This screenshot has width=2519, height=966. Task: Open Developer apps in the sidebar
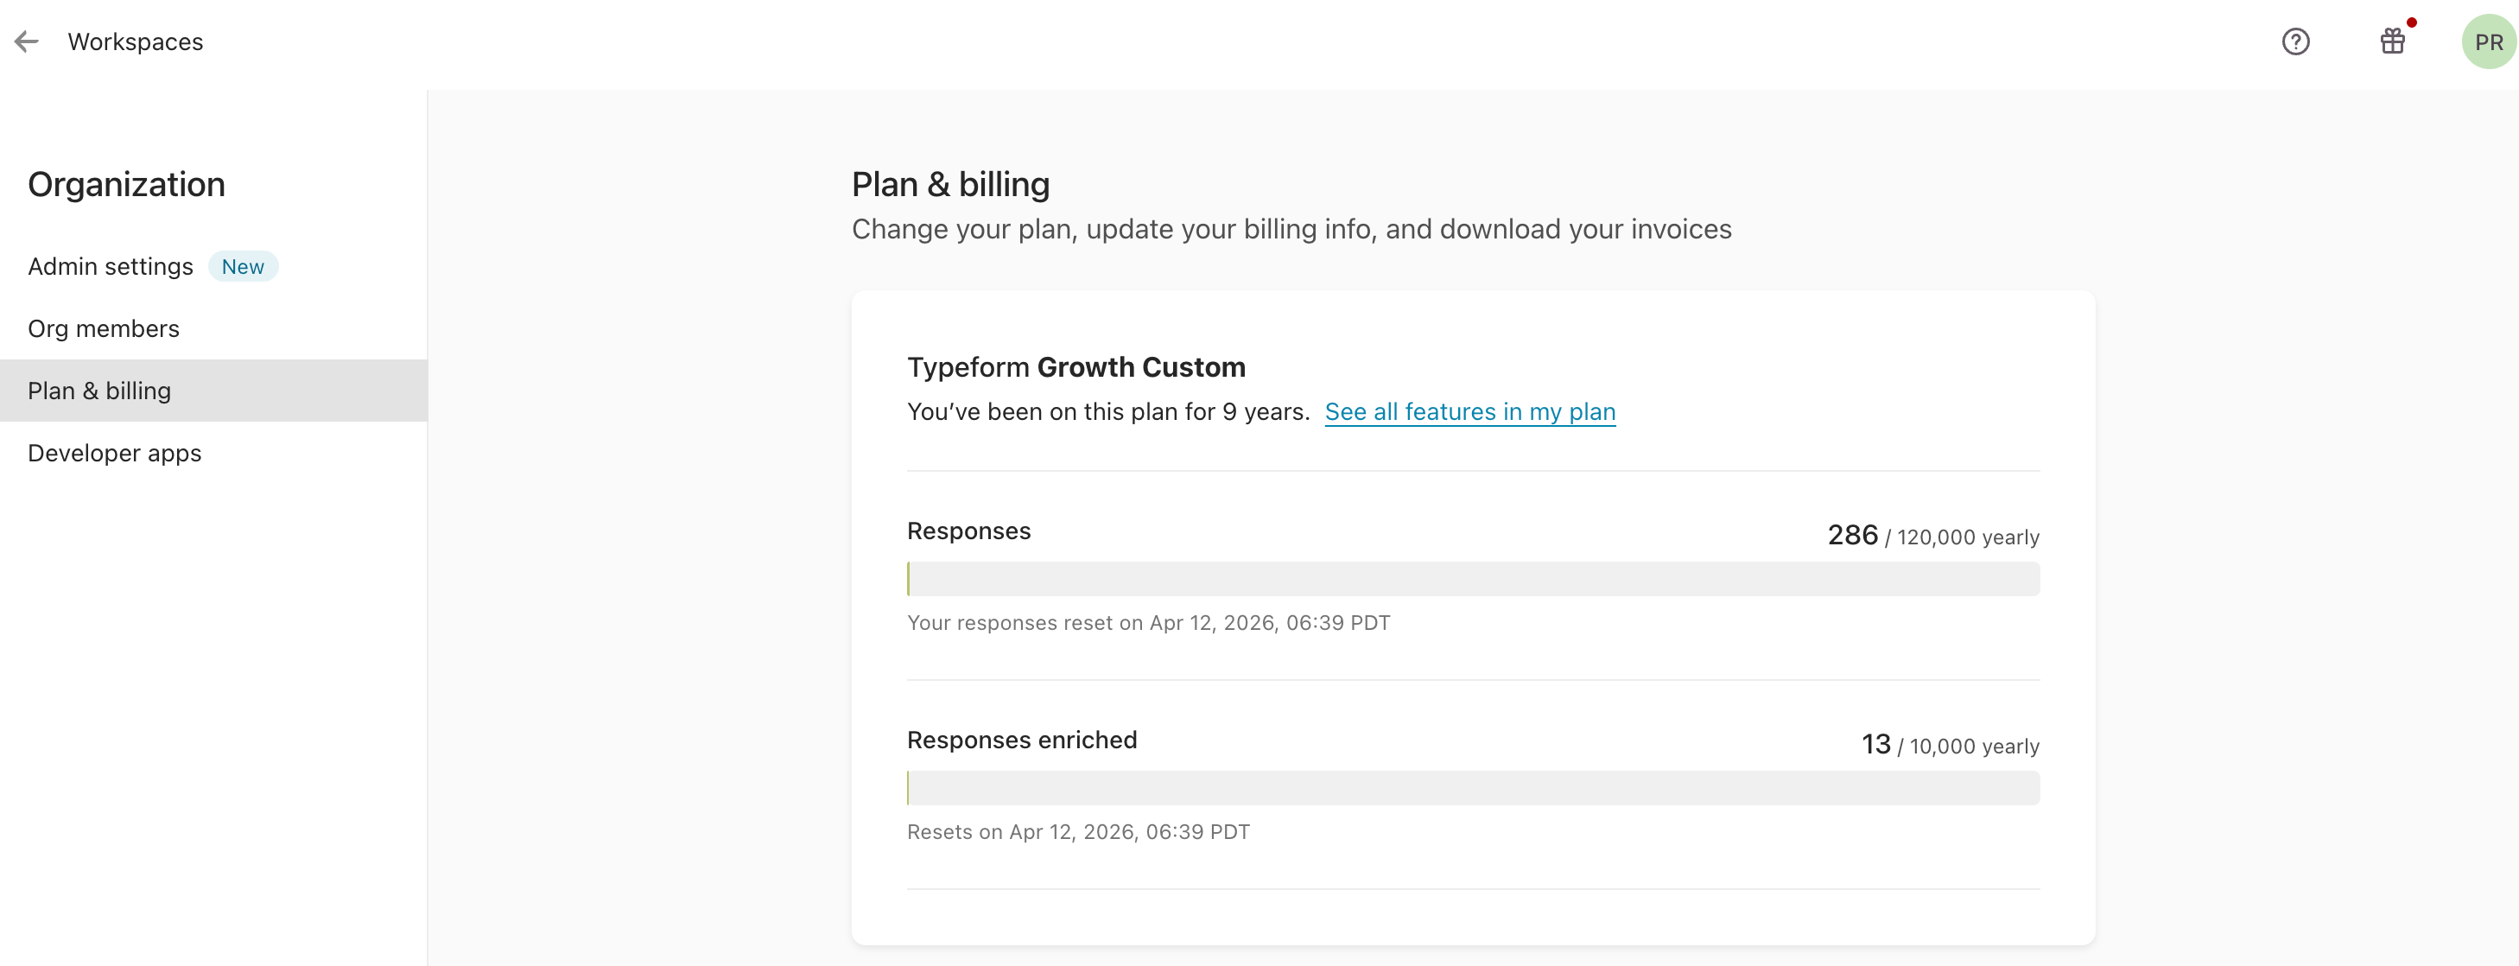[114, 454]
